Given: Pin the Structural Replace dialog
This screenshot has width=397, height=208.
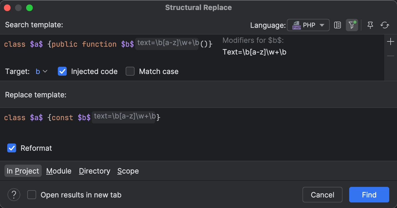Looking at the screenshot, I should [x=370, y=25].
